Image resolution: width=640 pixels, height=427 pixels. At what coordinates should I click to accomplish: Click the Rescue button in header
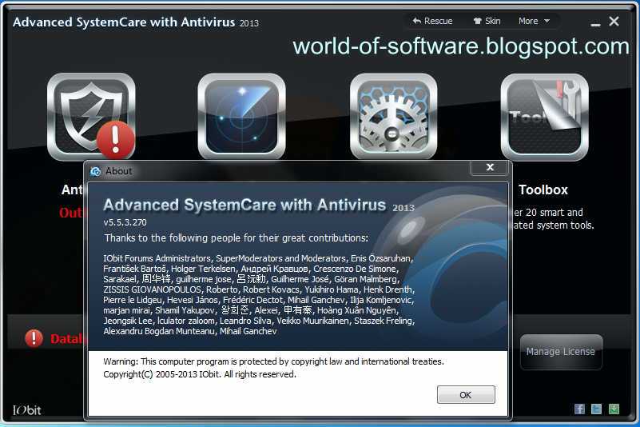click(x=432, y=21)
